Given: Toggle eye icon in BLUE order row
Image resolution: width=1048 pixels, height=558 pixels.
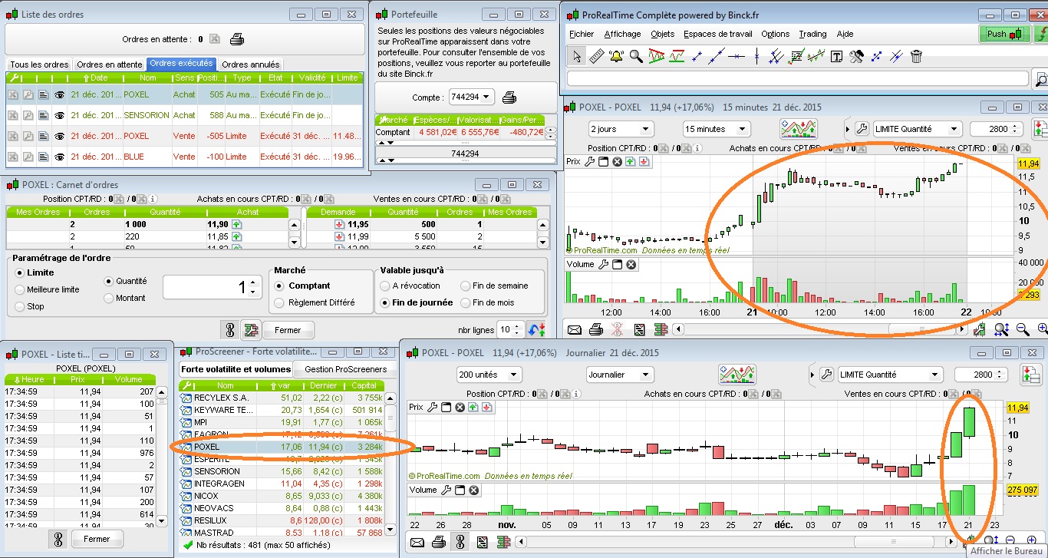Looking at the screenshot, I should pyautogui.click(x=59, y=157).
